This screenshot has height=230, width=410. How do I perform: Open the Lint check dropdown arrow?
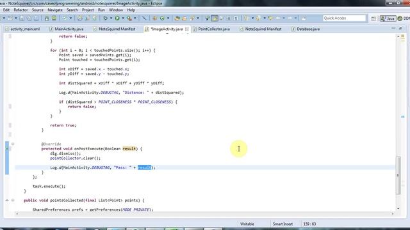pyautogui.click(x=70, y=19)
